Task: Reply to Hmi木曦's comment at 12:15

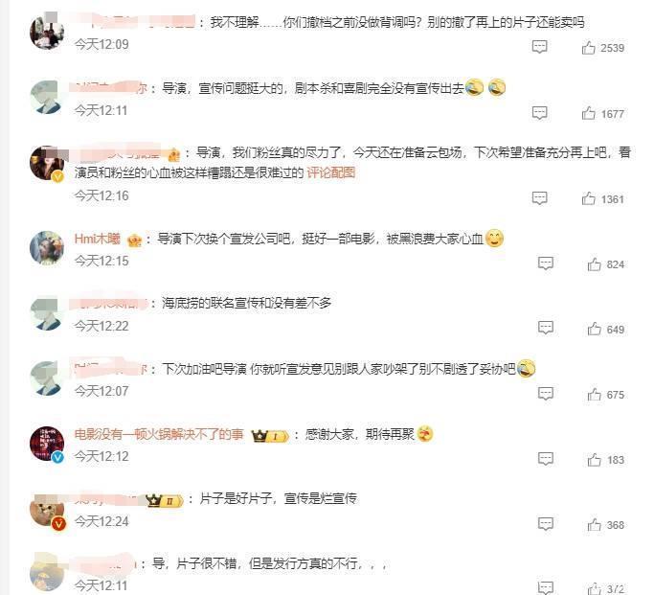Action: pyautogui.click(x=546, y=263)
